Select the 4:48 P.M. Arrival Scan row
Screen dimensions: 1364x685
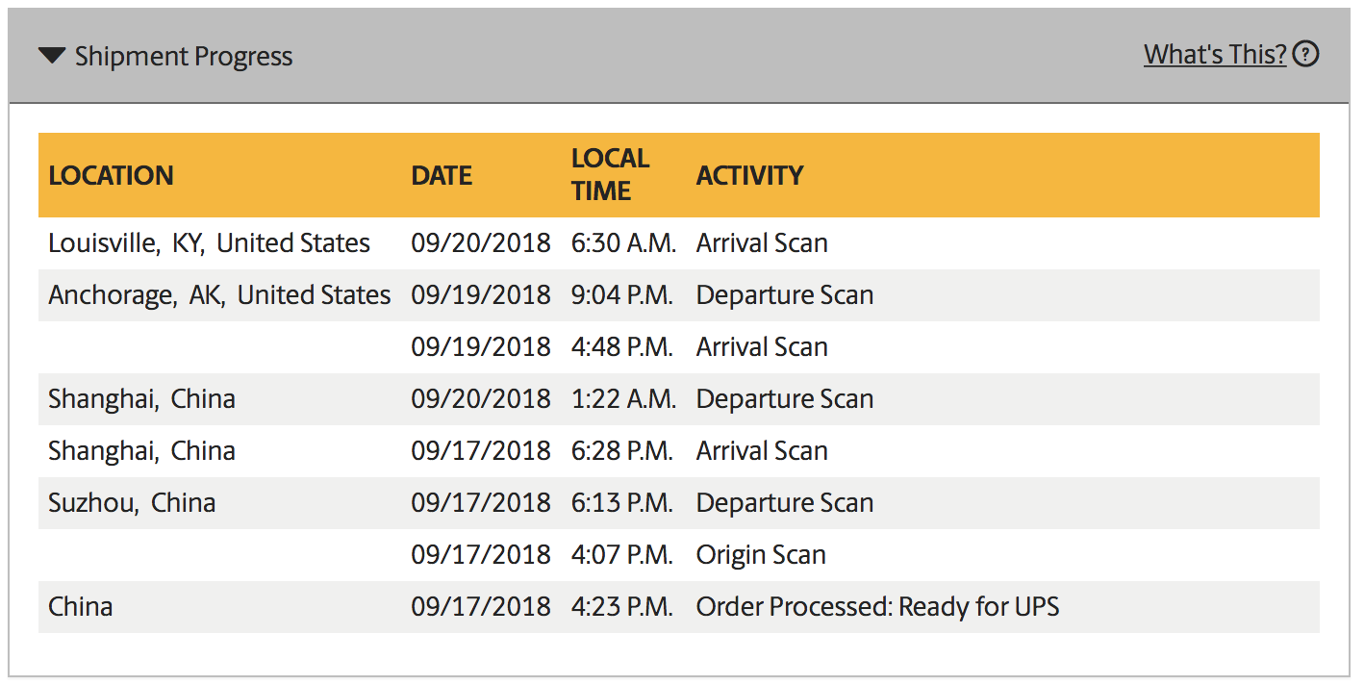pyautogui.click(x=679, y=347)
